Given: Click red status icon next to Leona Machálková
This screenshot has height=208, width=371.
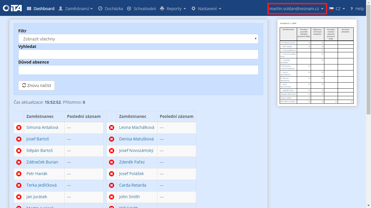Looking at the screenshot, I should pos(112,127).
